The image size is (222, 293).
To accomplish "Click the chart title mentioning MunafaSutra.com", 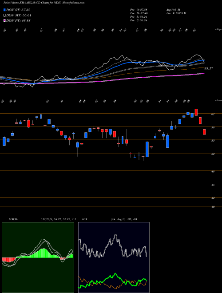I will click(44, 3).
